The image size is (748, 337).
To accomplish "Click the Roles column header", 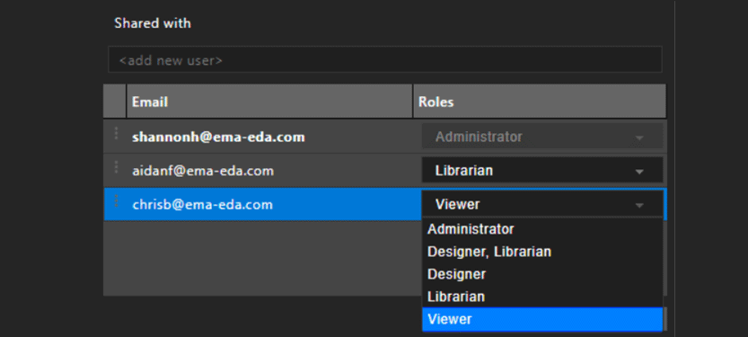I will pyautogui.click(x=540, y=102).
